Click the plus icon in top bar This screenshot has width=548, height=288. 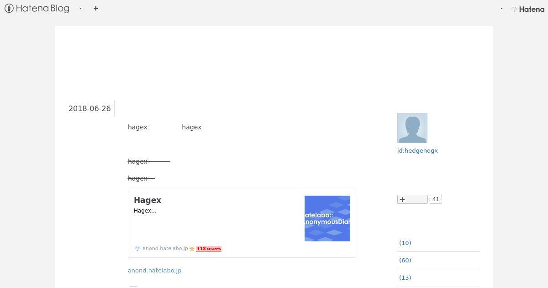tap(95, 8)
